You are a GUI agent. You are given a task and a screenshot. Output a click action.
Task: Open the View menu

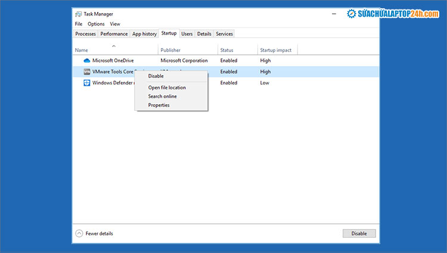coord(114,24)
